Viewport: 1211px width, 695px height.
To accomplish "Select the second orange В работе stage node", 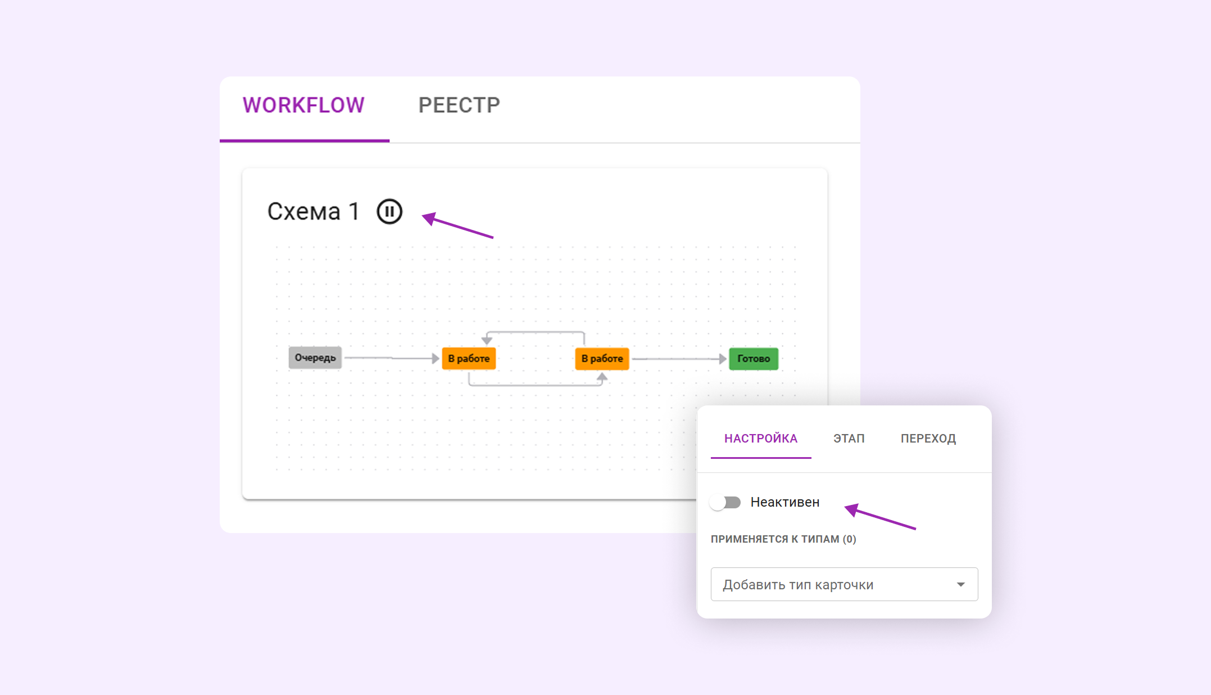I will 602,358.
